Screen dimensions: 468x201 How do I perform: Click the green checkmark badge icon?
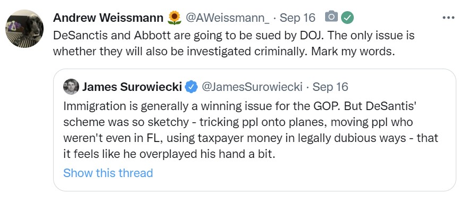coord(347,18)
